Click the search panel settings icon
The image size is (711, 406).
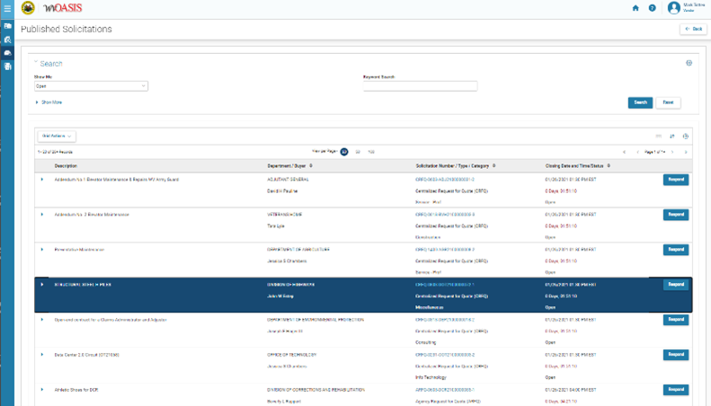(x=689, y=64)
